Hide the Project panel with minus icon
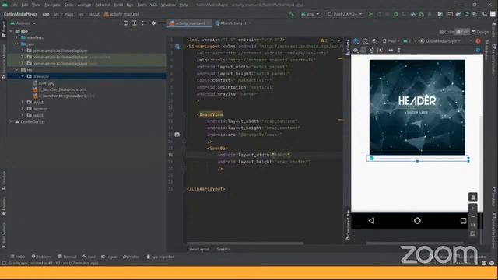 [x=162, y=23]
